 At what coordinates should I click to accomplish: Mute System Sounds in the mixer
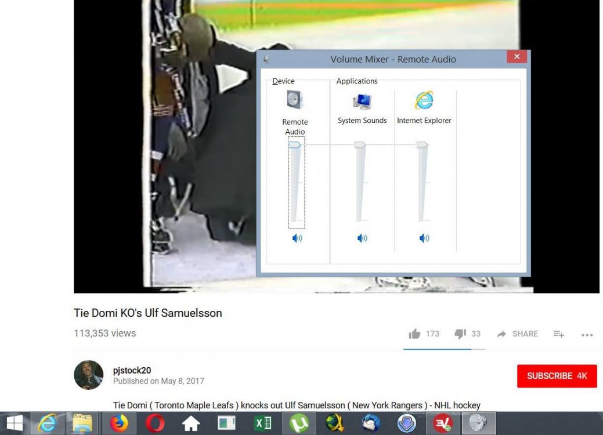pos(362,238)
